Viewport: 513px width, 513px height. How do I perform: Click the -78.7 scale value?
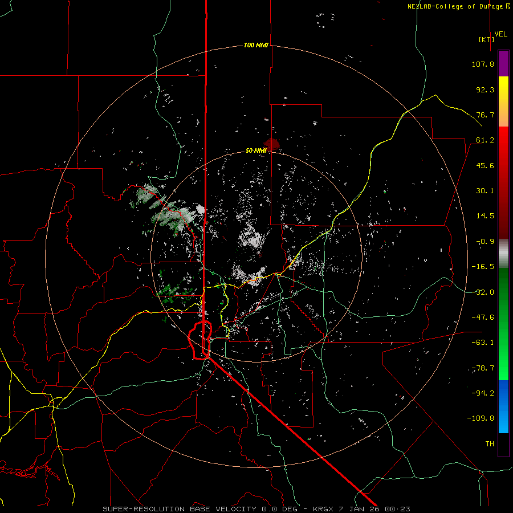483,368
